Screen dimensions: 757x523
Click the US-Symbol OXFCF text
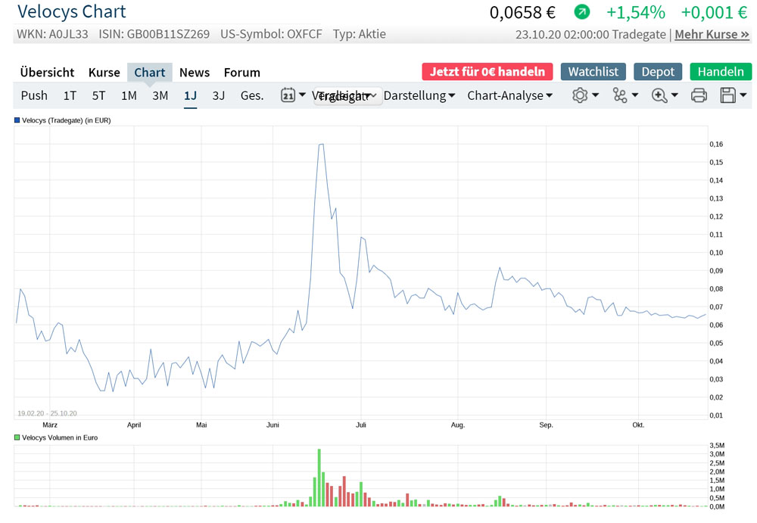(x=271, y=34)
